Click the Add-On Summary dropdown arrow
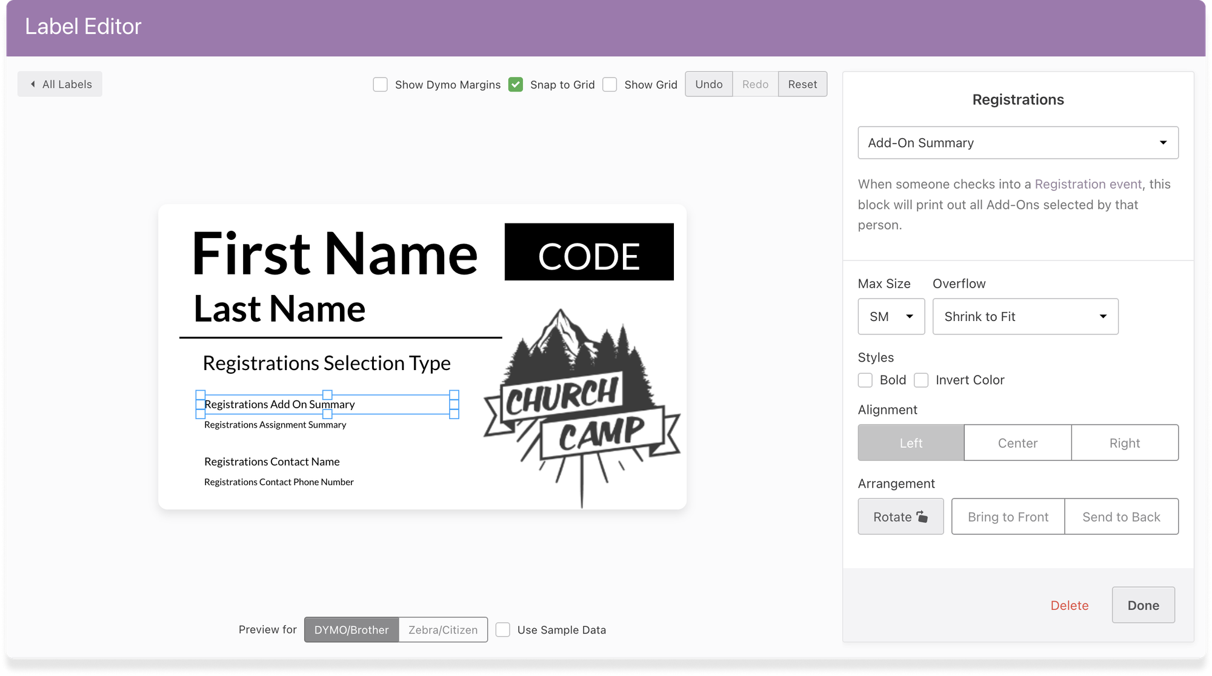This screenshot has width=1212, height=676. point(1163,143)
